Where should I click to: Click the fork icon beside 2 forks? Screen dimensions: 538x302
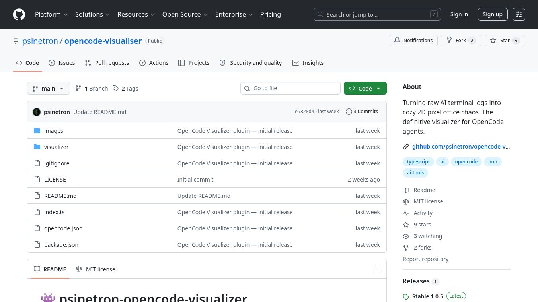(406, 248)
